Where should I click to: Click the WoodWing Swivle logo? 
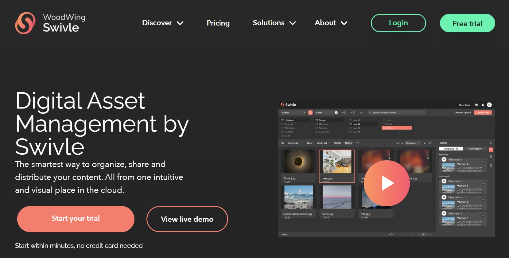[x=50, y=23]
